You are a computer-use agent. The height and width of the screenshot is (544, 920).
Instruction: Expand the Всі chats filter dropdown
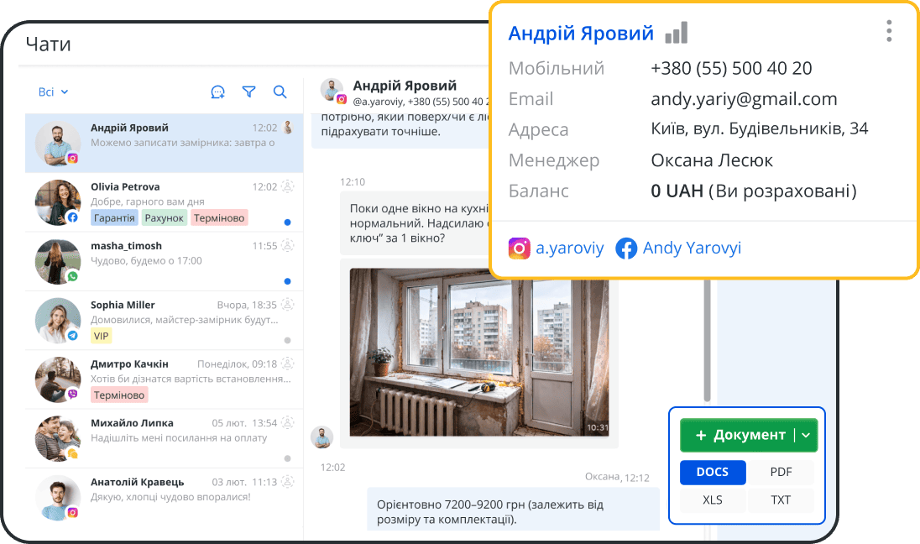point(54,92)
